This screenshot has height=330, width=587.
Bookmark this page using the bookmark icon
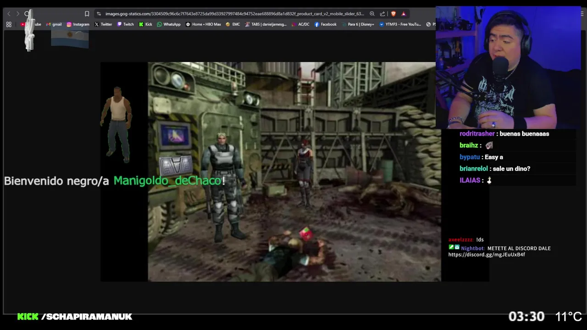(87, 14)
